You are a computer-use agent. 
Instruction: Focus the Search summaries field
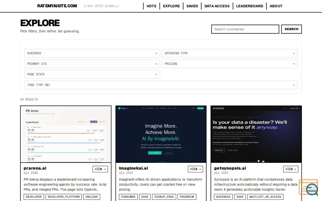[x=245, y=29]
